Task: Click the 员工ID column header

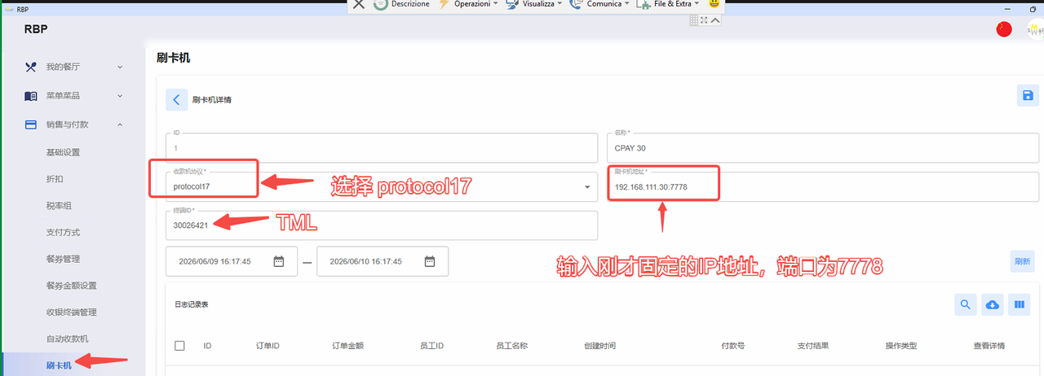Action: pyautogui.click(x=431, y=346)
